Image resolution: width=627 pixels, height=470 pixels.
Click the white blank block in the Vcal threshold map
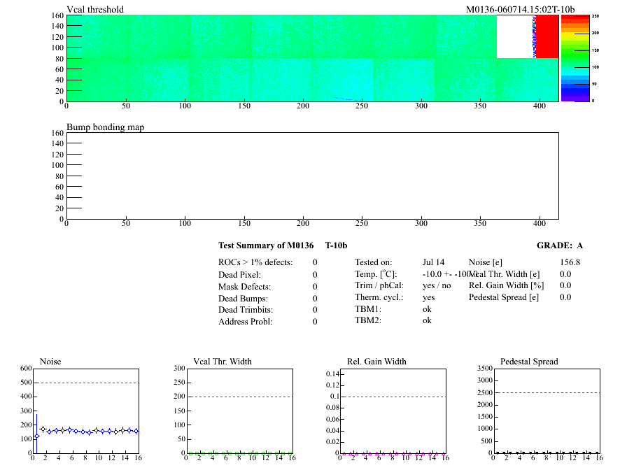tap(514, 36)
